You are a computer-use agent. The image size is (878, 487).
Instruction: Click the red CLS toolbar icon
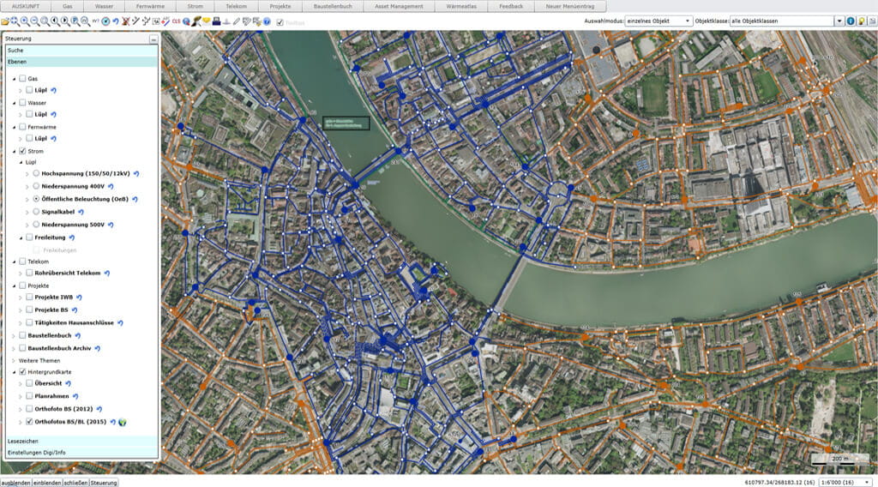(176, 21)
